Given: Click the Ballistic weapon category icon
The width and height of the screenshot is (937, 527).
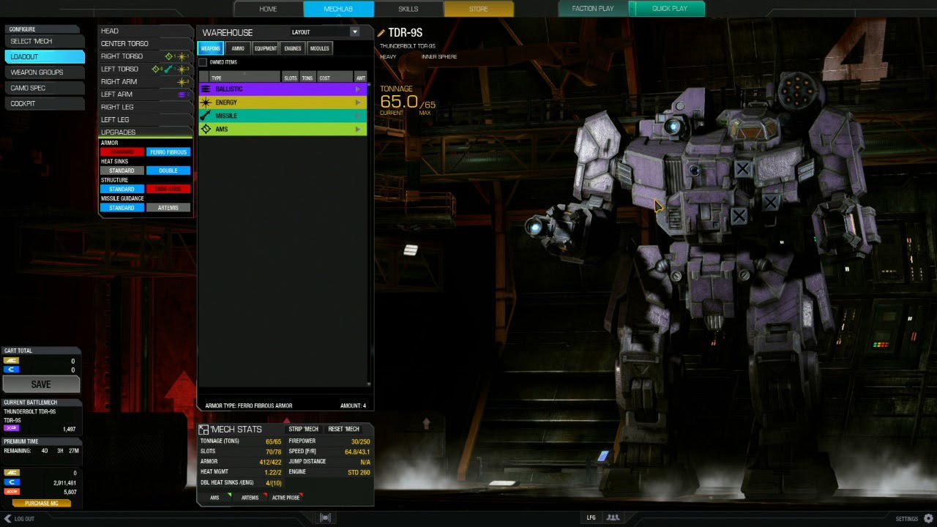Looking at the screenshot, I should click(x=206, y=89).
